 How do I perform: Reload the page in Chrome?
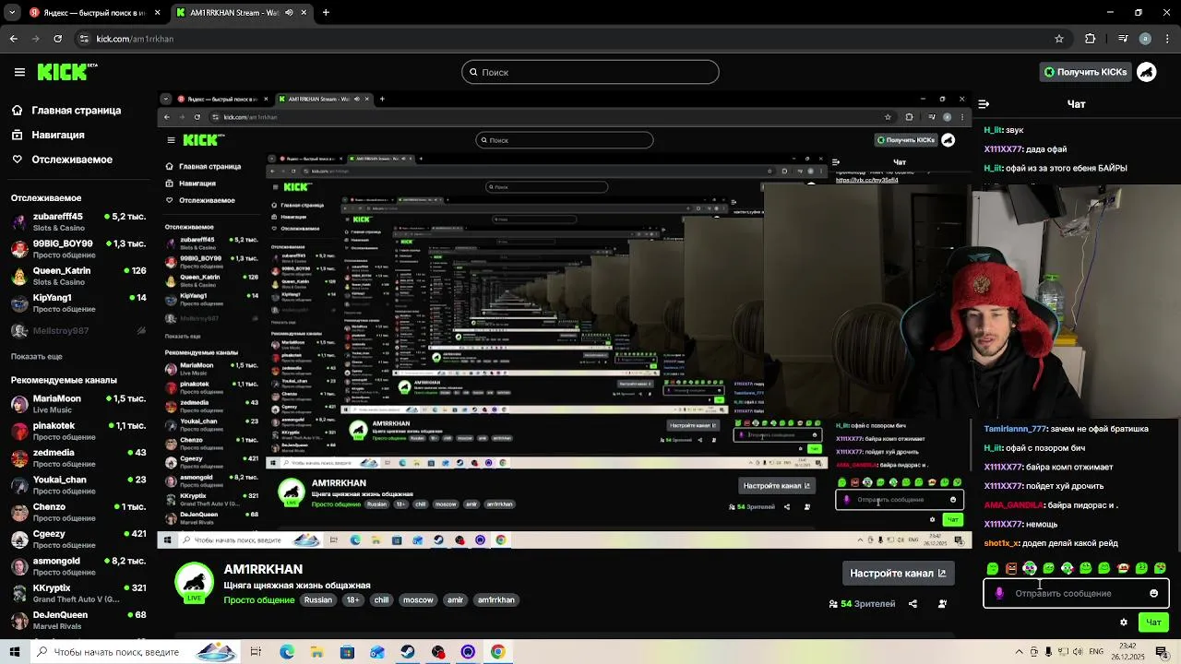58,39
